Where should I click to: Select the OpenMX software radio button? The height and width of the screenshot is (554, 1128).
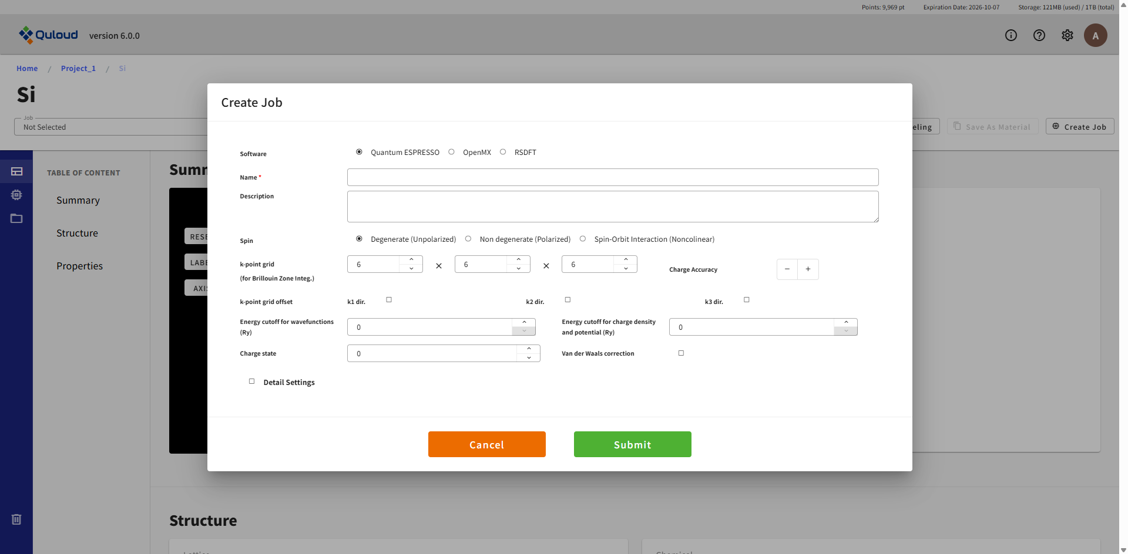(451, 152)
